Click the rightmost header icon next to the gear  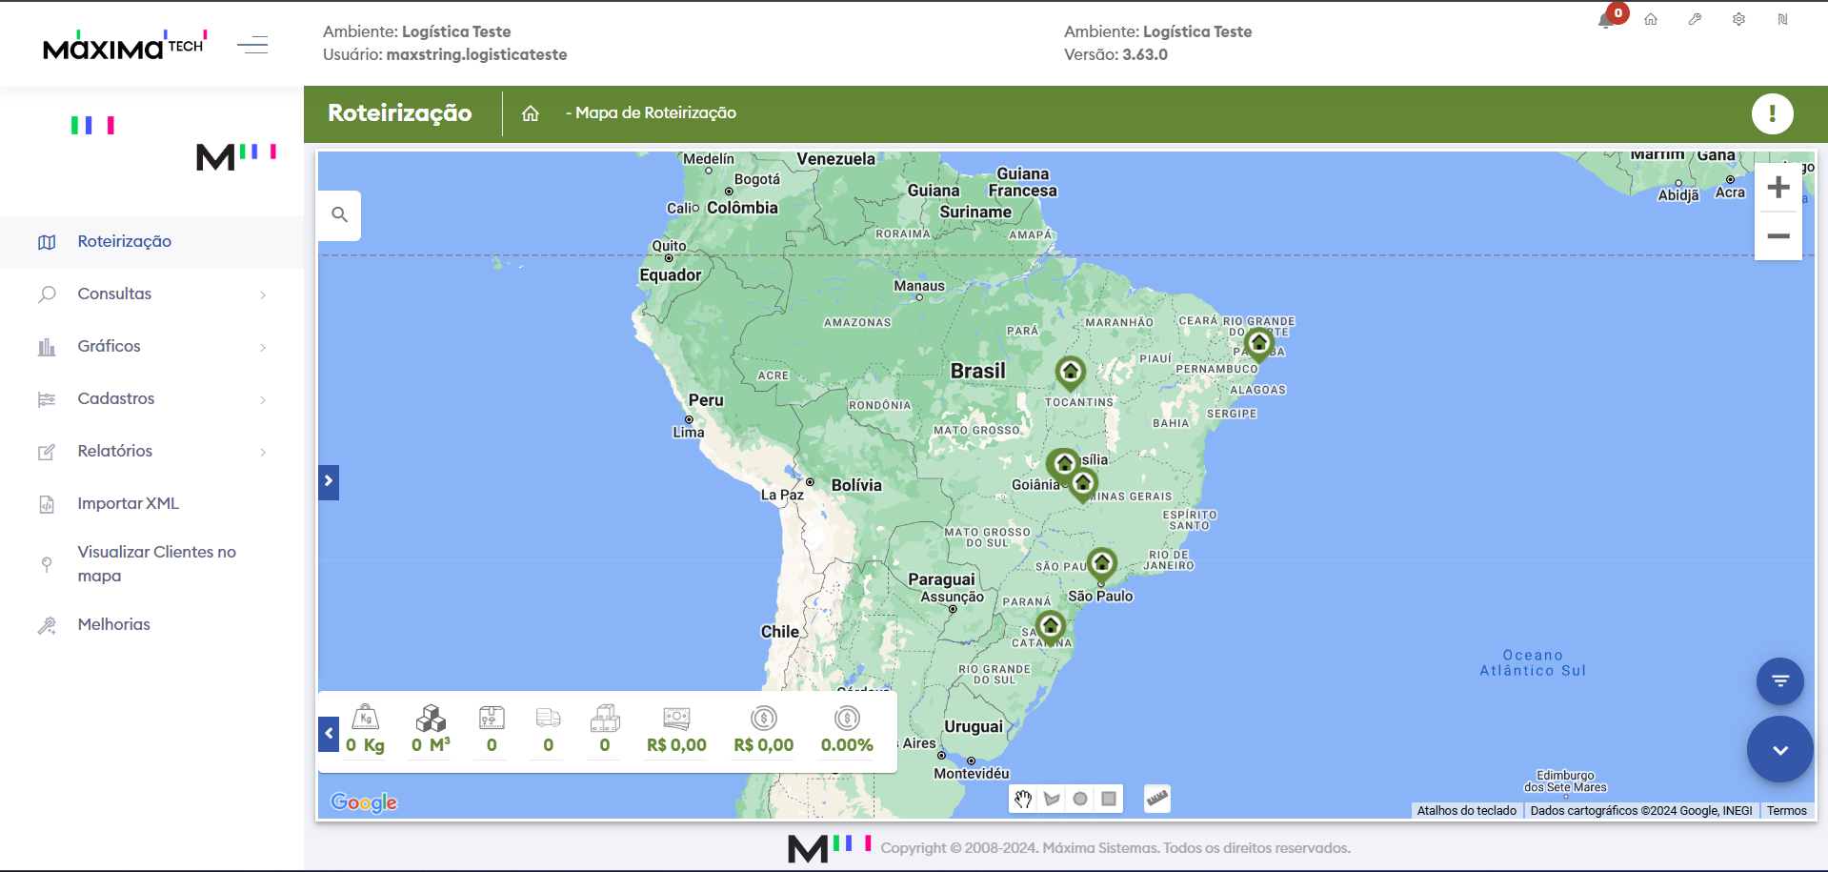pos(1782,19)
